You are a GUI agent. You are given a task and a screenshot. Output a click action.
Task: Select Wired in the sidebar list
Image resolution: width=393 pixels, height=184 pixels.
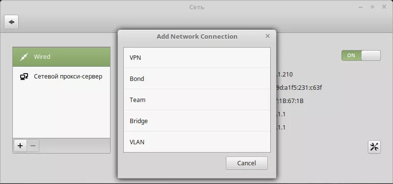[x=61, y=57]
